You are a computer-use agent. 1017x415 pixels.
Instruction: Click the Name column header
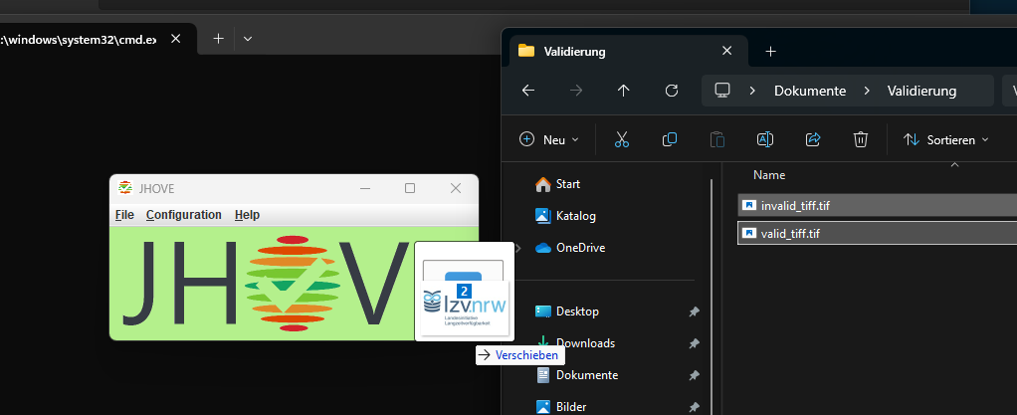(769, 175)
